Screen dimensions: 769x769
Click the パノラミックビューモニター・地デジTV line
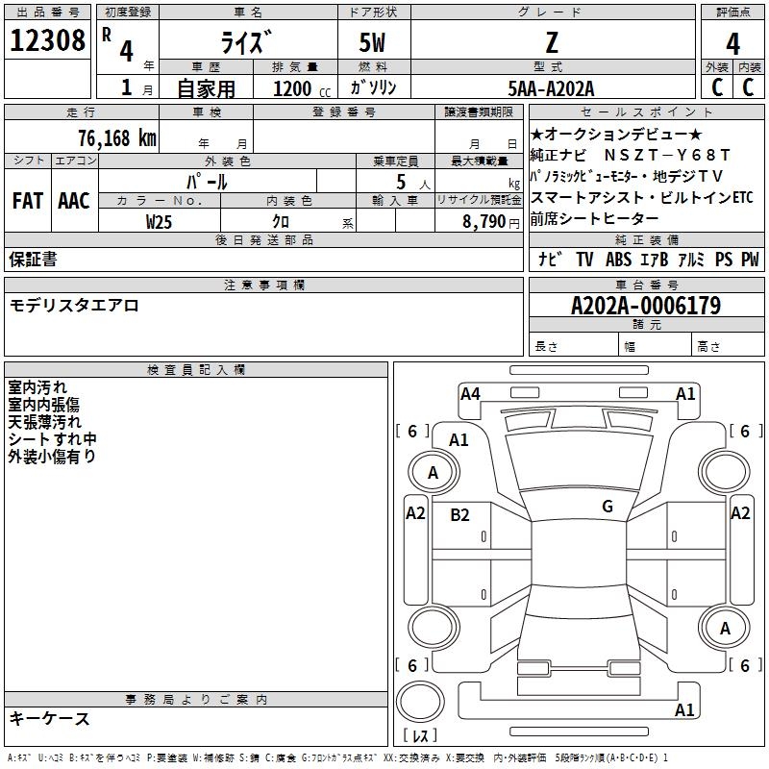click(627, 176)
